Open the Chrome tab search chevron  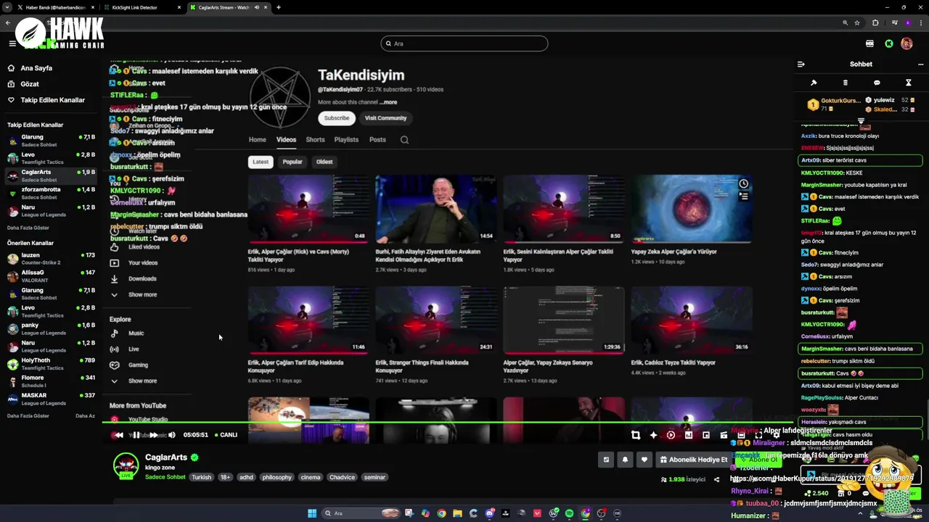tap(7, 7)
